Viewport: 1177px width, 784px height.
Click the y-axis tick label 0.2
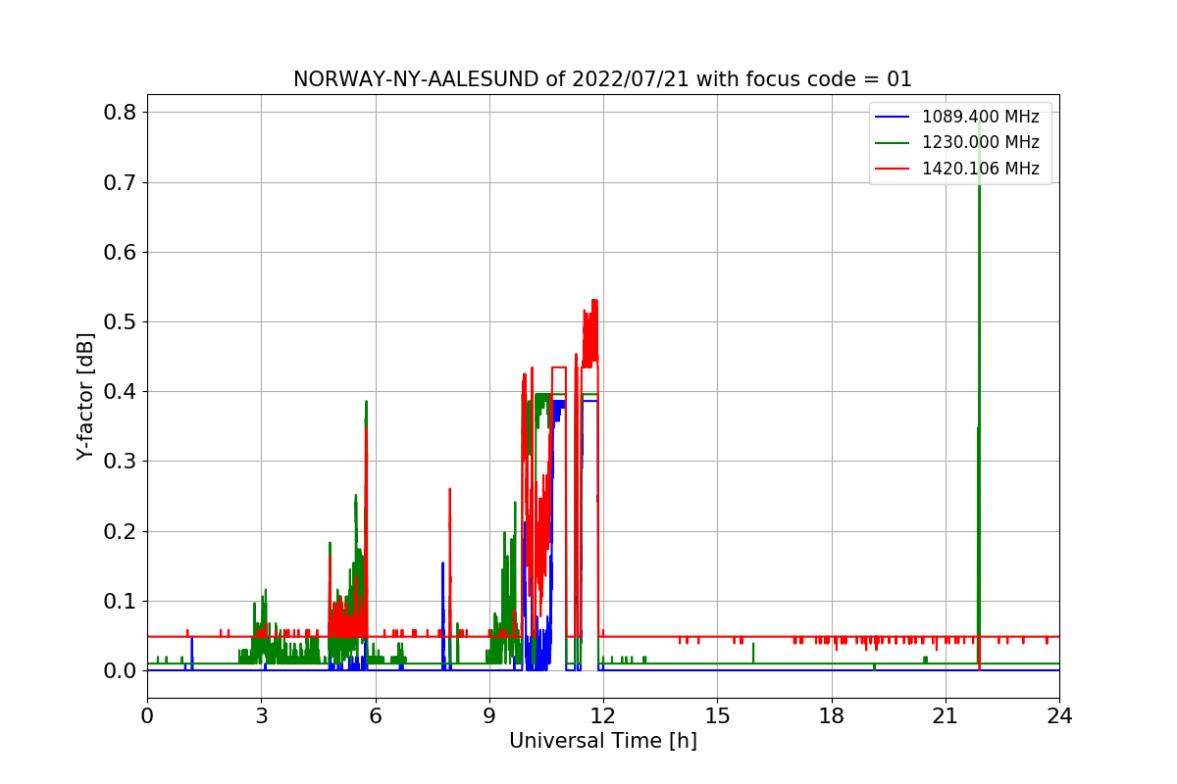click(x=121, y=531)
